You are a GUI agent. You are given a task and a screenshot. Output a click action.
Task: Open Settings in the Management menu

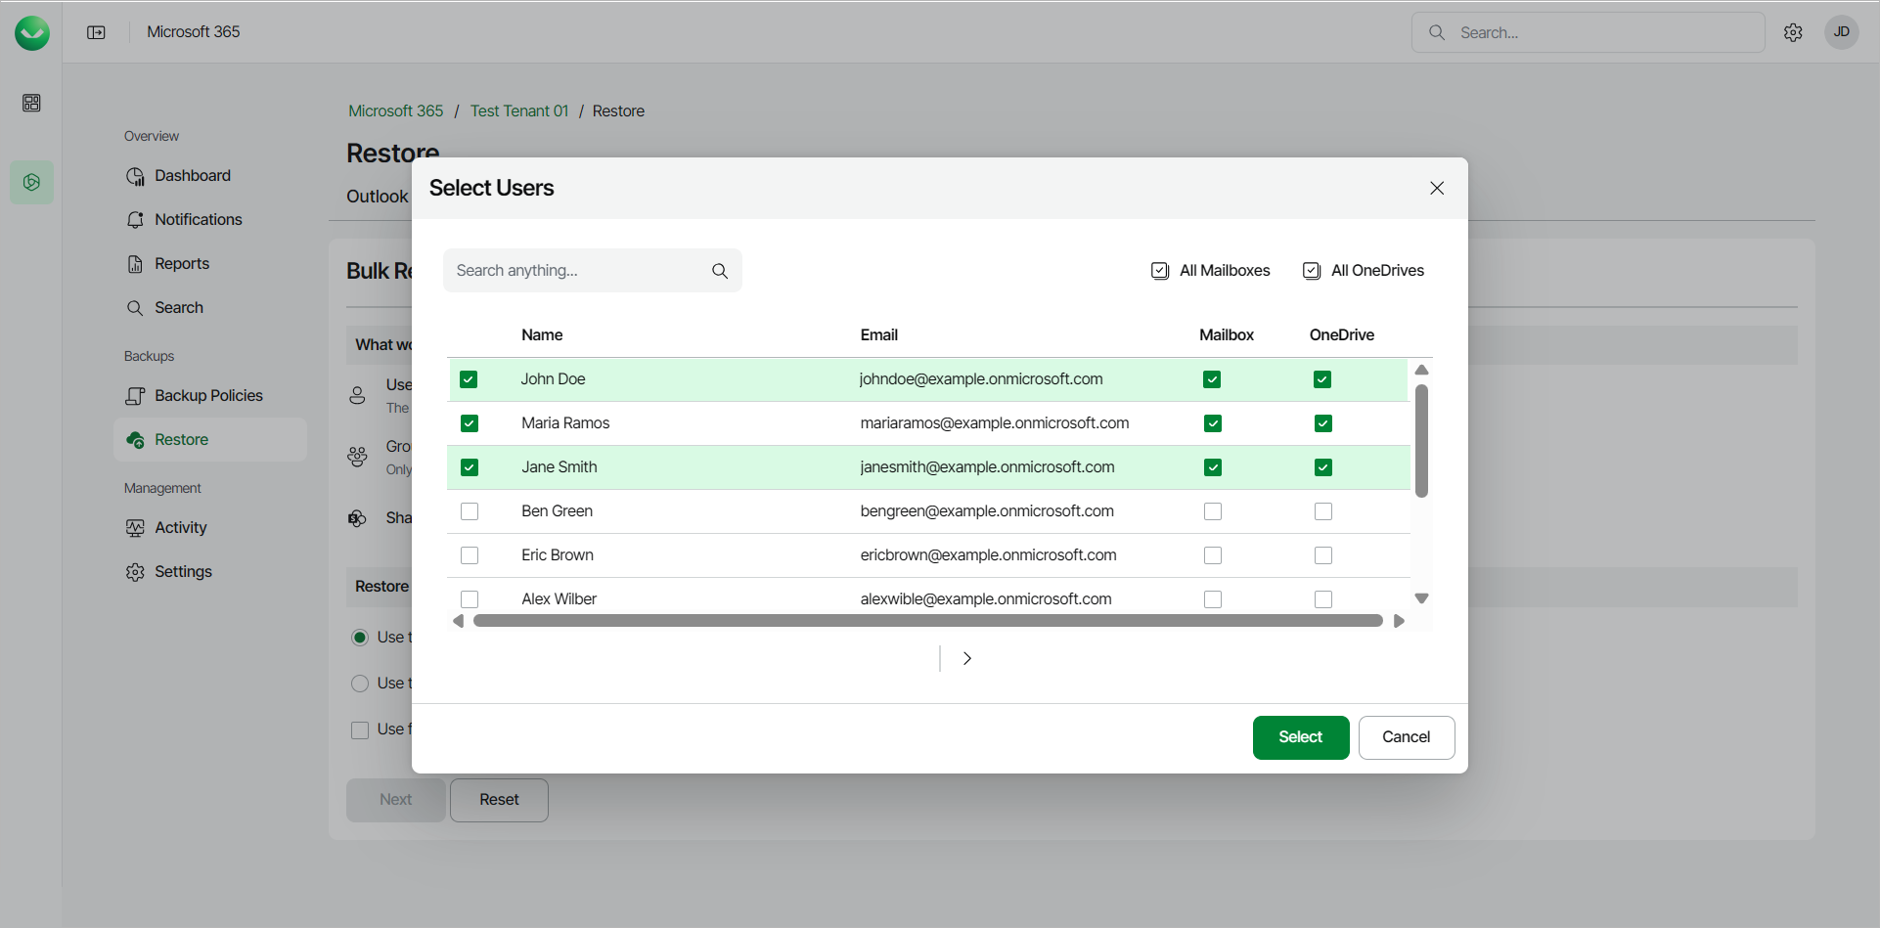[183, 572]
